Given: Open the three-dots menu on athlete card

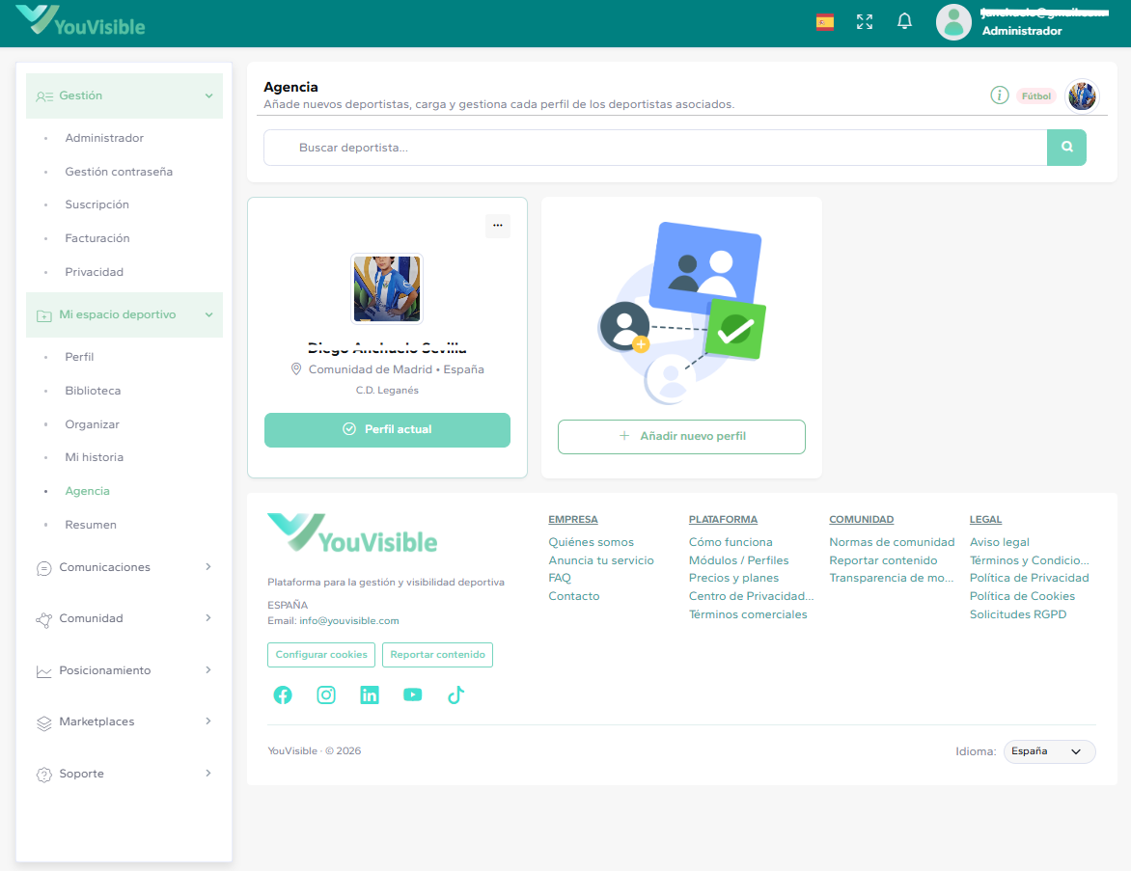Looking at the screenshot, I should click(497, 226).
